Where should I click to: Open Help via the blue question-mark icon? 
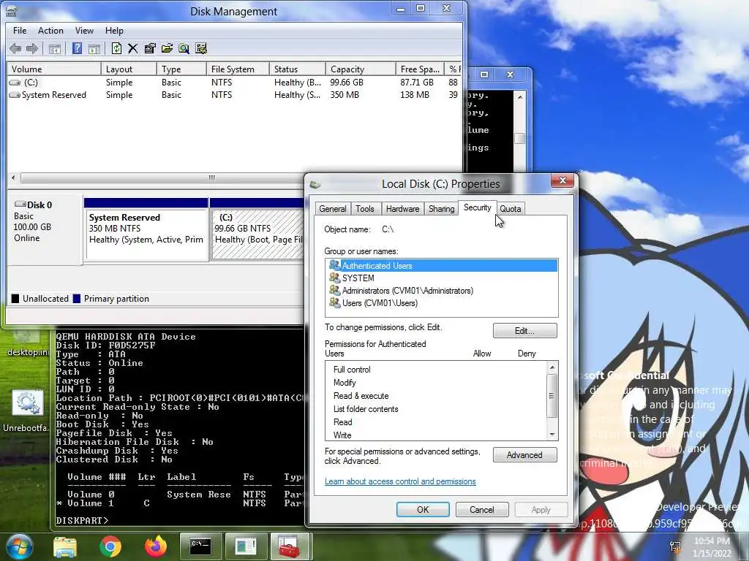(77, 48)
